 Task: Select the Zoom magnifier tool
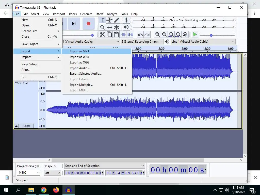(x=103, y=27)
